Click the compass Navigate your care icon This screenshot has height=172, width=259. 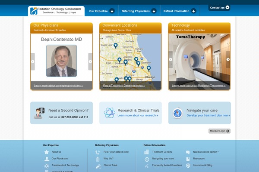177,113
